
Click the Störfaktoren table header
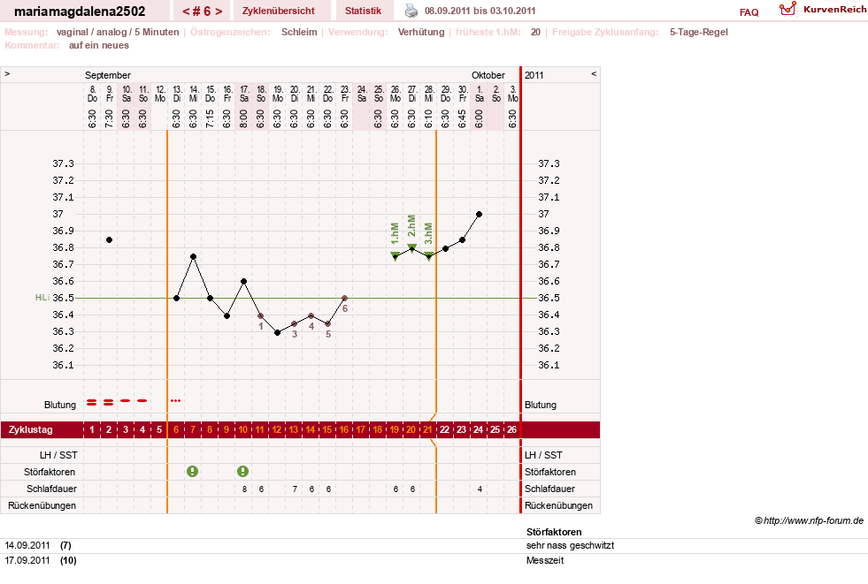coord(554,532)
